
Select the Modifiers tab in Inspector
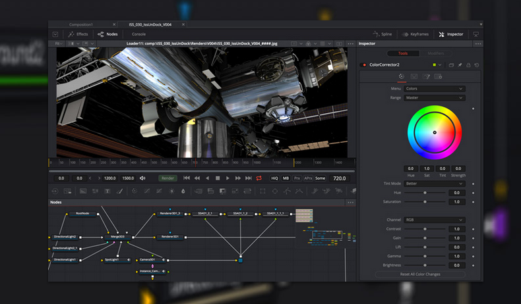click(436, 53)
